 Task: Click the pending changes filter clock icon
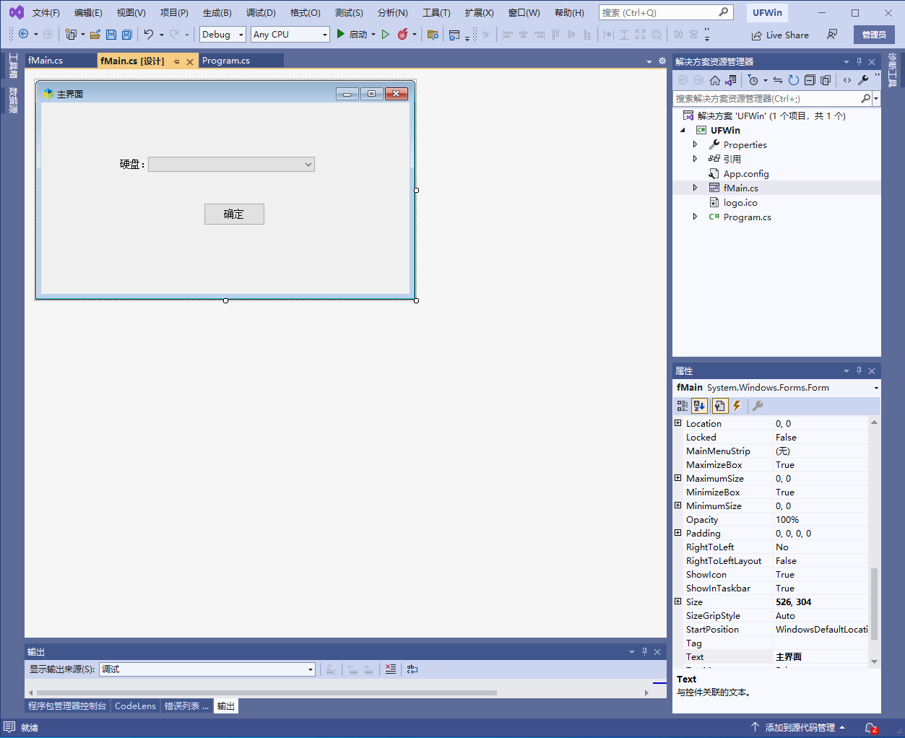(753, 80)
